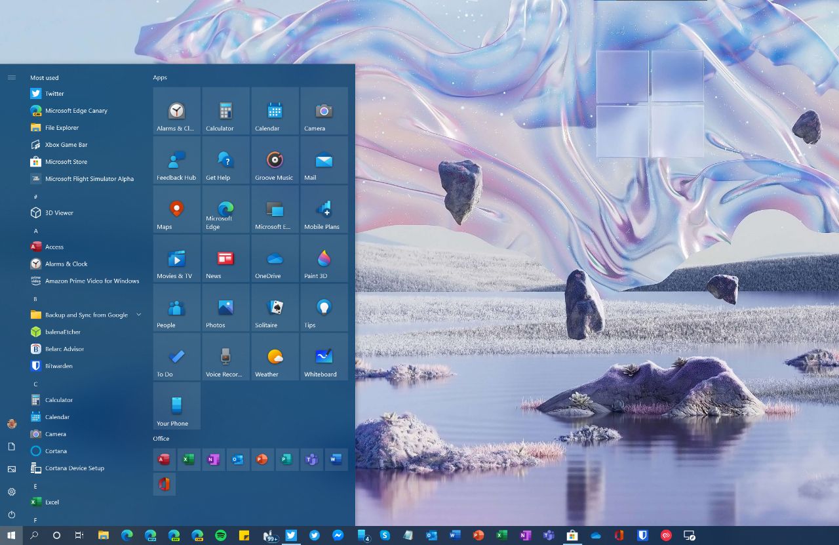Open the Documents shortcut in left rail
Screen dimensions: 839x545
12,447
